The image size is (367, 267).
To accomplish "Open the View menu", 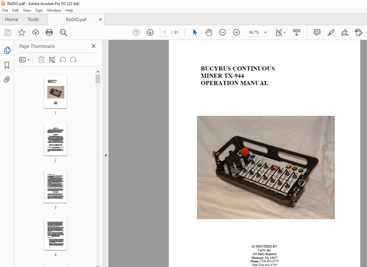I will click(x=27, y=10).
